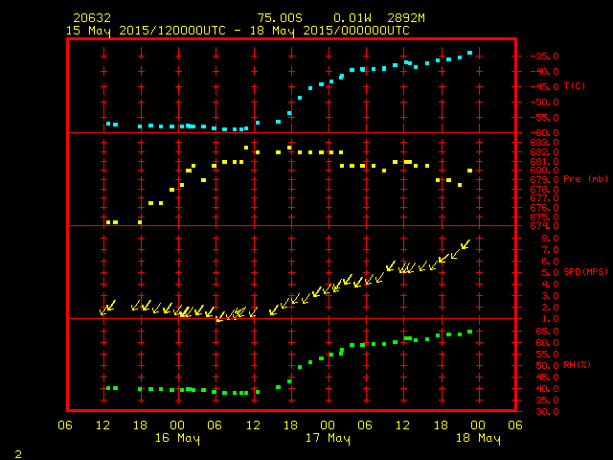This screenshot has height=460, width=613.
Task: Select RH axis value 60.0 without minus sign
Action: (547, 343)
